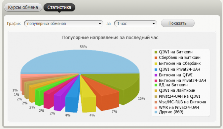The width and height of the screenshot is (223, 129).
Task: Click the 58% percentage label
Action: point(83,47)
